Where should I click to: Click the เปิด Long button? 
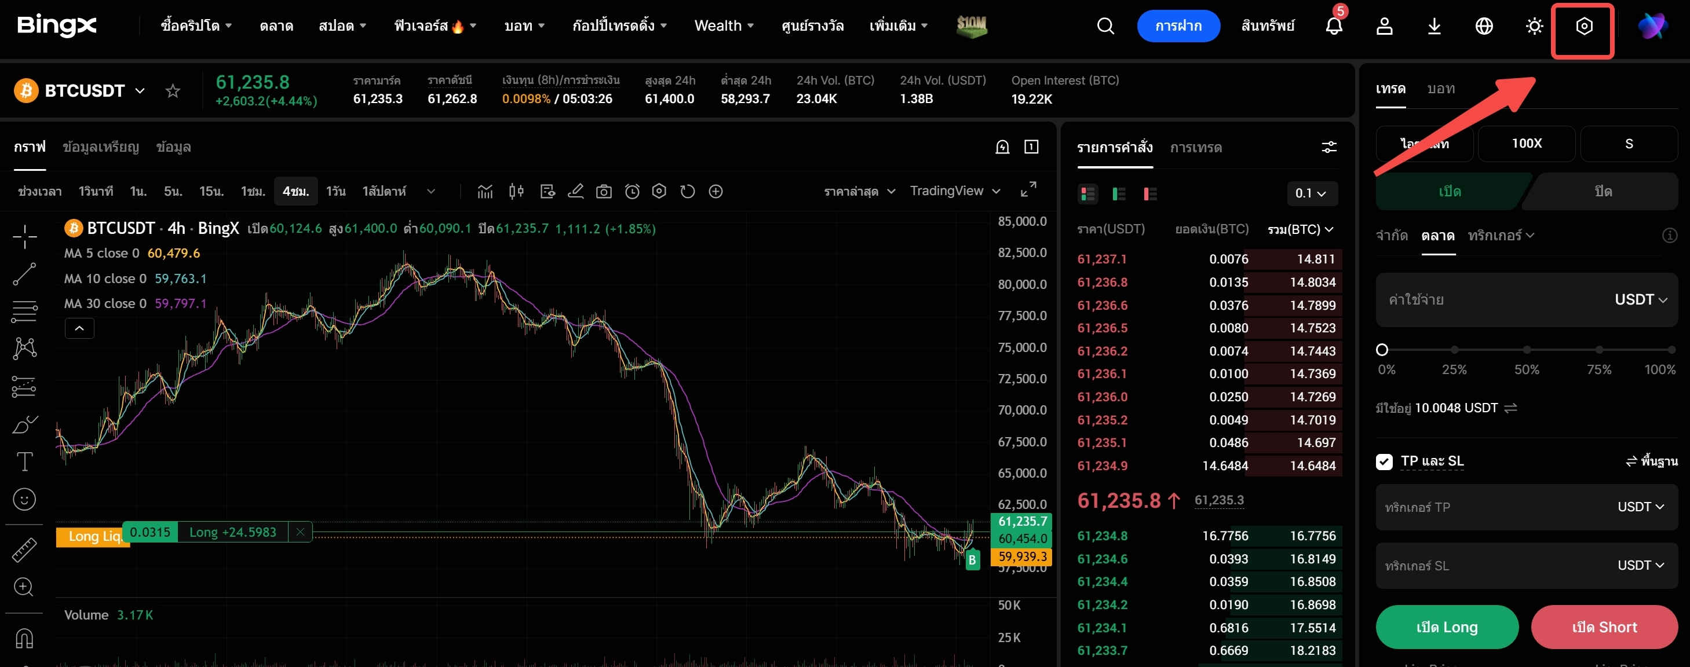tap(1447, 627)
